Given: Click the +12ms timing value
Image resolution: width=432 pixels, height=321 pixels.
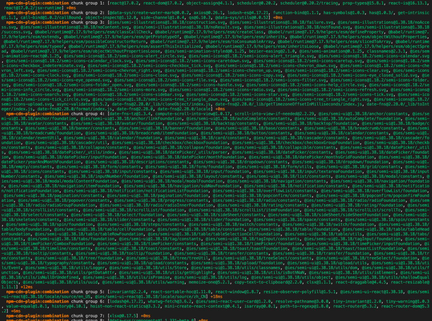Looking at the screenshot, I should [x=26, y=287].
